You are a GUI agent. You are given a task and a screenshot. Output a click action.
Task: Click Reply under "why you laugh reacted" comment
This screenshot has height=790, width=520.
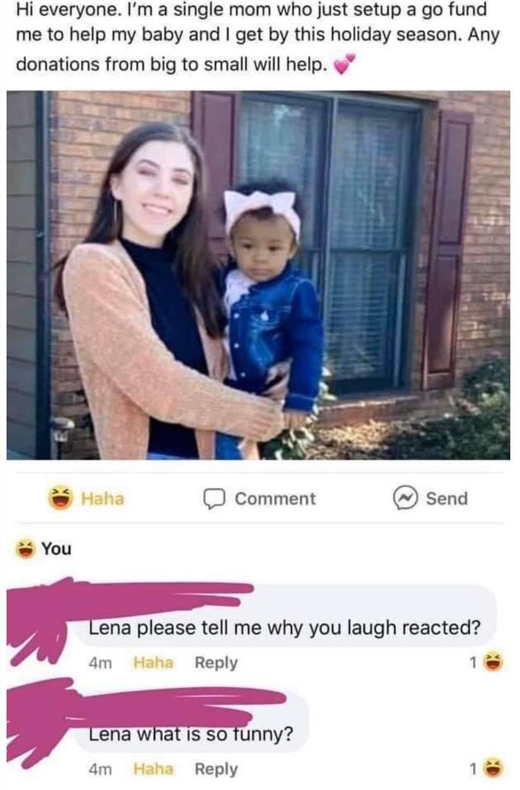coord(216,662)
